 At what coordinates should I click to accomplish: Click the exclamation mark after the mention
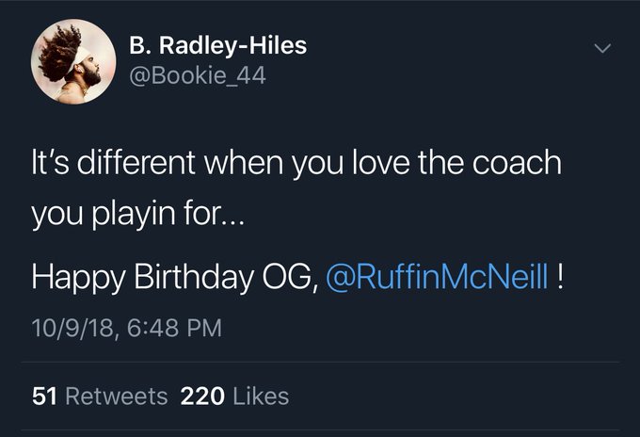[x=561, y=279]
